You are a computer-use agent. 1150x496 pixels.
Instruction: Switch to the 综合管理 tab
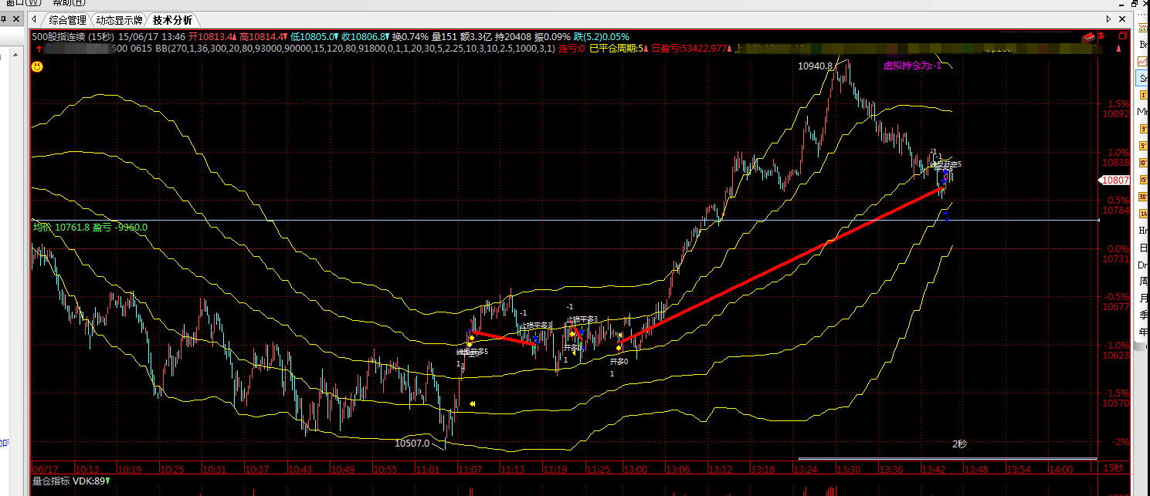click(67, 20)
